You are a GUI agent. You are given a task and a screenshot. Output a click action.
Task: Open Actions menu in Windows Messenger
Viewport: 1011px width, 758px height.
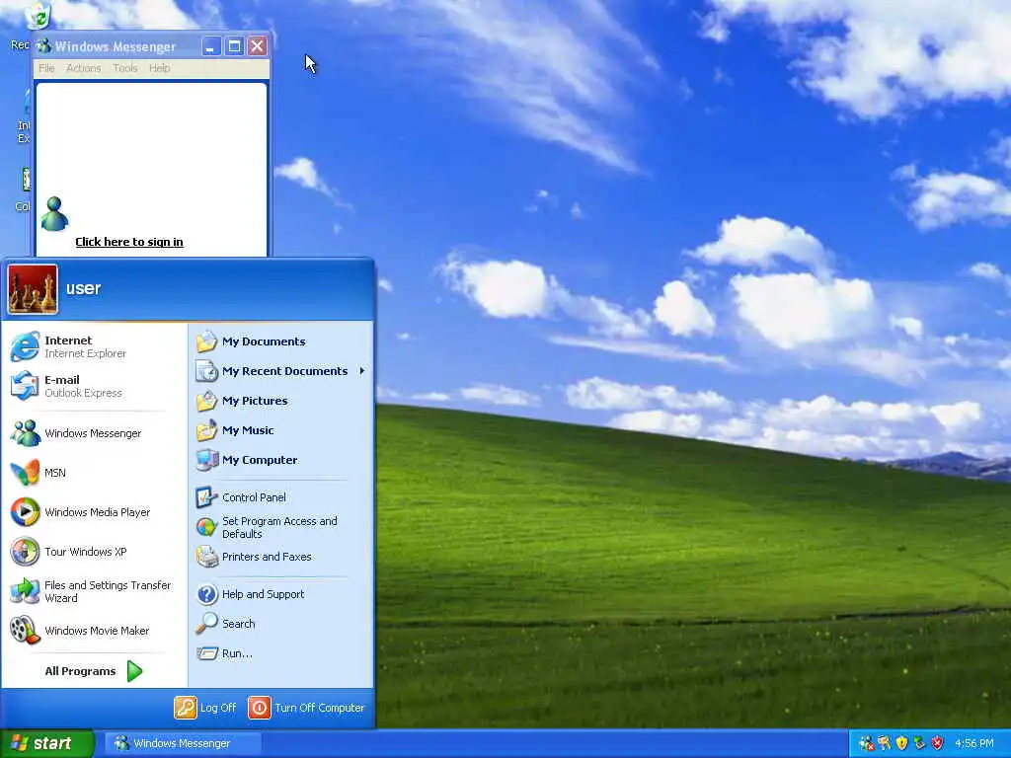83,68
